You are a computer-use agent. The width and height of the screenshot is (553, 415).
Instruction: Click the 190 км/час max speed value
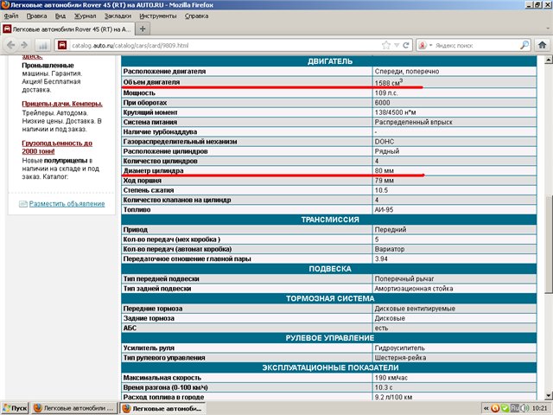[x=391, y=378]
